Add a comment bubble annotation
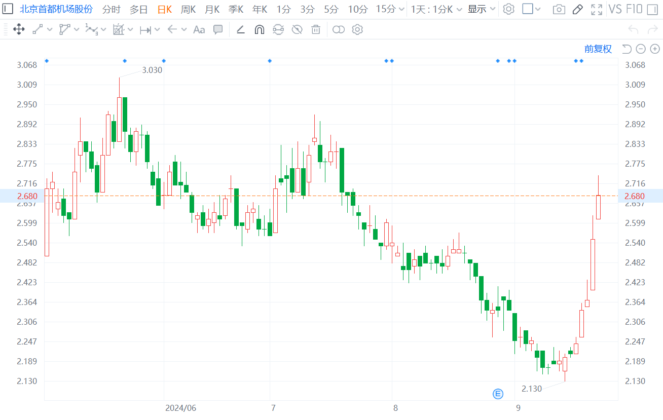Viewport: 663px width, 420px height. click(x=218, y=29)
